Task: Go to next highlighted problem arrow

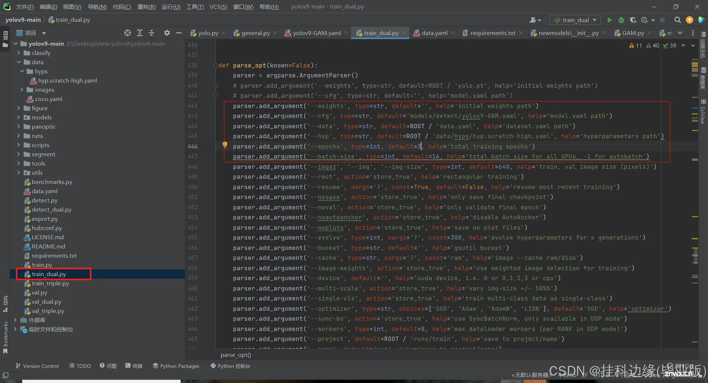Action: click(x=693, y=45)
